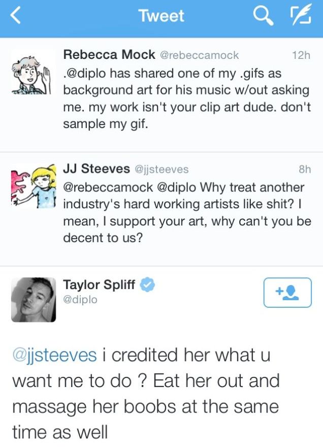Click the follow user button icon
The width and height of the screenshot is (323, 448).
(287, 292)
